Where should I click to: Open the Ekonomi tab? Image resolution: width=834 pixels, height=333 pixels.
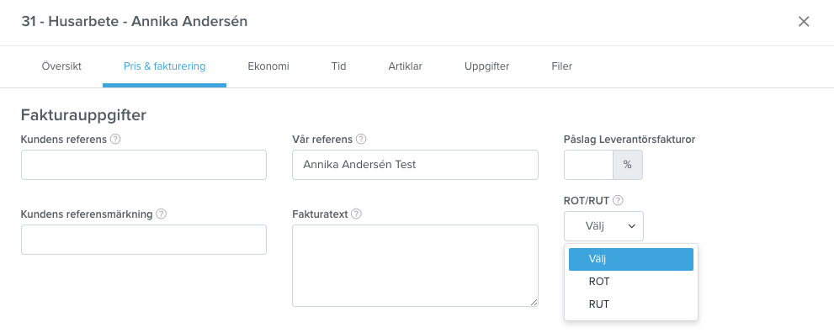click(x=268, y=66)
